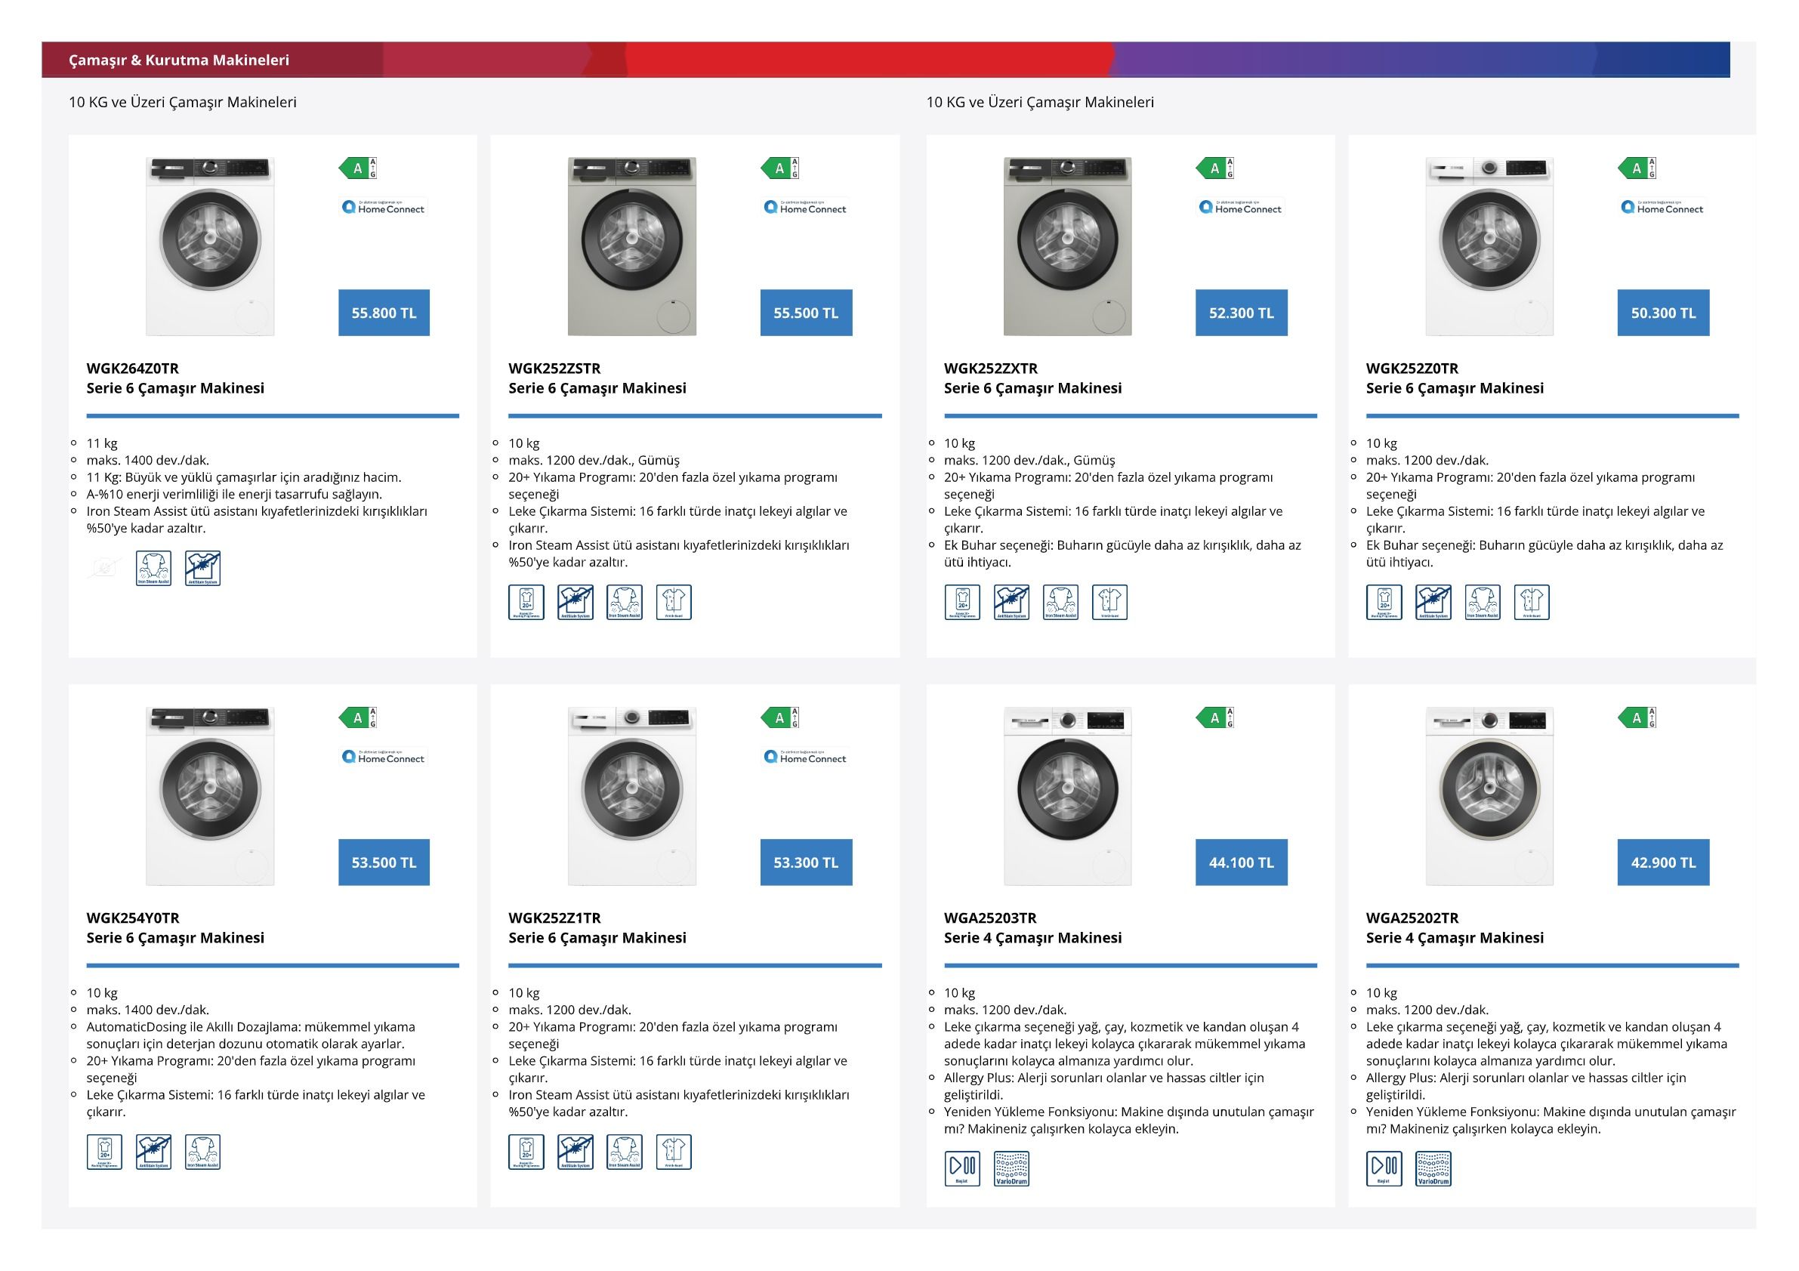Viewport: 1799px width, 1271px height.
Task: Click model name 'WGK252Z1TR'
Action: [555, 918]
